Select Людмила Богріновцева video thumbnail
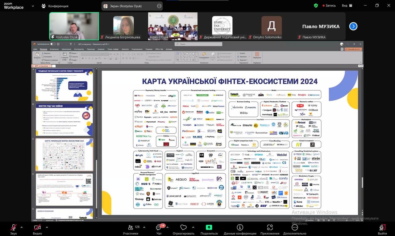The image size is (395, 236). pos(123,26)
